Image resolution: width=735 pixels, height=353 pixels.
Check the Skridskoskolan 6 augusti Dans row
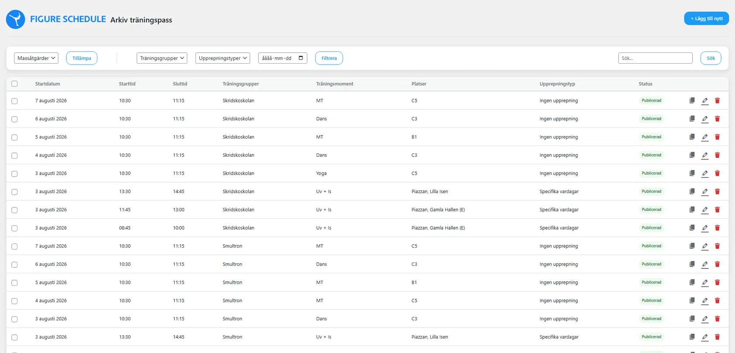point(14,119)
